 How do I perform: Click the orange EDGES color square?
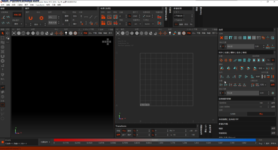point(3,142)
